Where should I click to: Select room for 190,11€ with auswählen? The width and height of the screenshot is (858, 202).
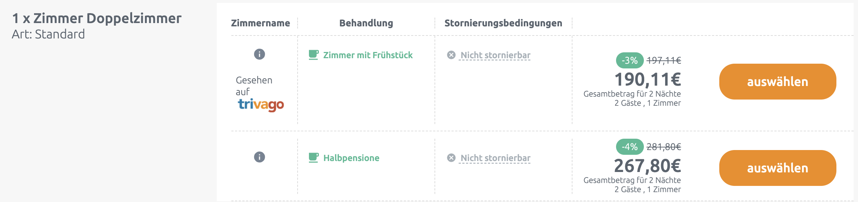click(x=778, y=82)
